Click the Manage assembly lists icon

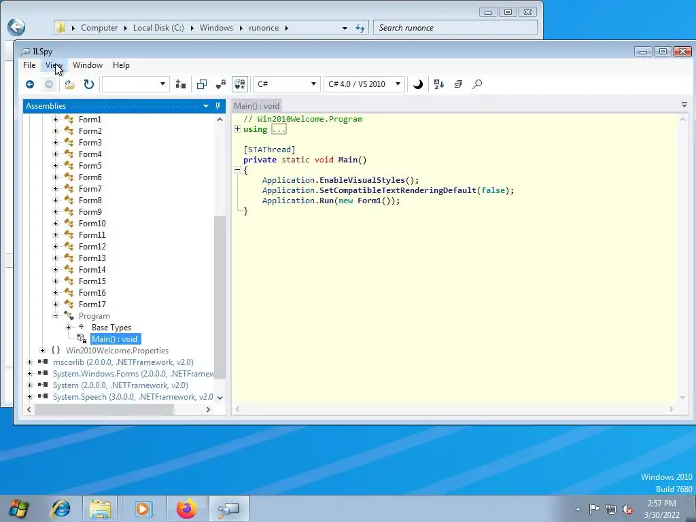coord(181,84)
